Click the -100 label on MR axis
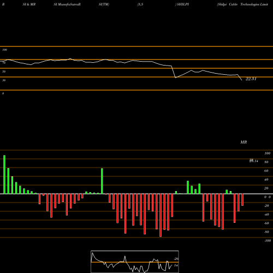273x273 pixels. (268, 241)
